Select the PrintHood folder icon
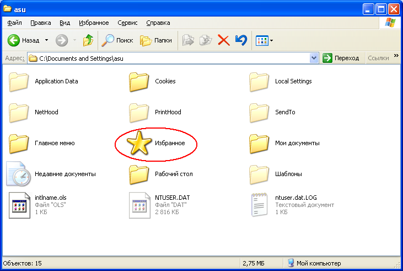This screenshot has width=403, height=271. click(139, 113)
